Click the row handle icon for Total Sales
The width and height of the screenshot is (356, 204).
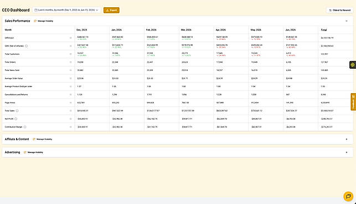71,111
